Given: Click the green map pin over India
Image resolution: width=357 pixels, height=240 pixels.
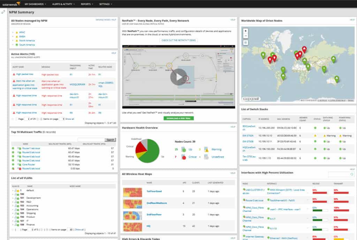Looking at the screenshot, I should click(324, 69).
